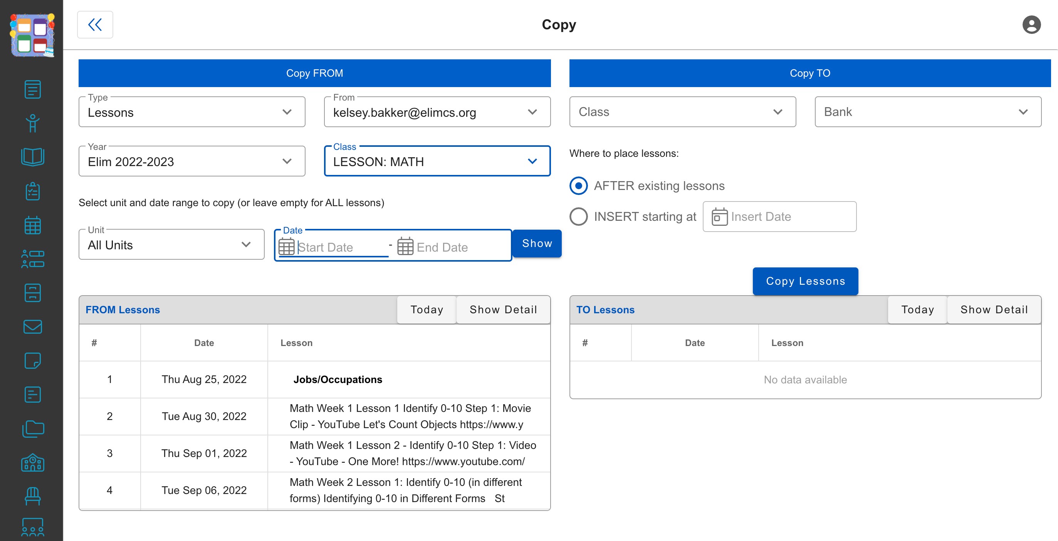
Task: Open the sticky note icon in sidebar
Action: tap(32, 361)
